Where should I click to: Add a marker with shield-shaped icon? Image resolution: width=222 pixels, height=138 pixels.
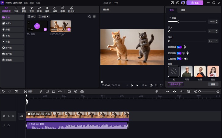(41, 91)
